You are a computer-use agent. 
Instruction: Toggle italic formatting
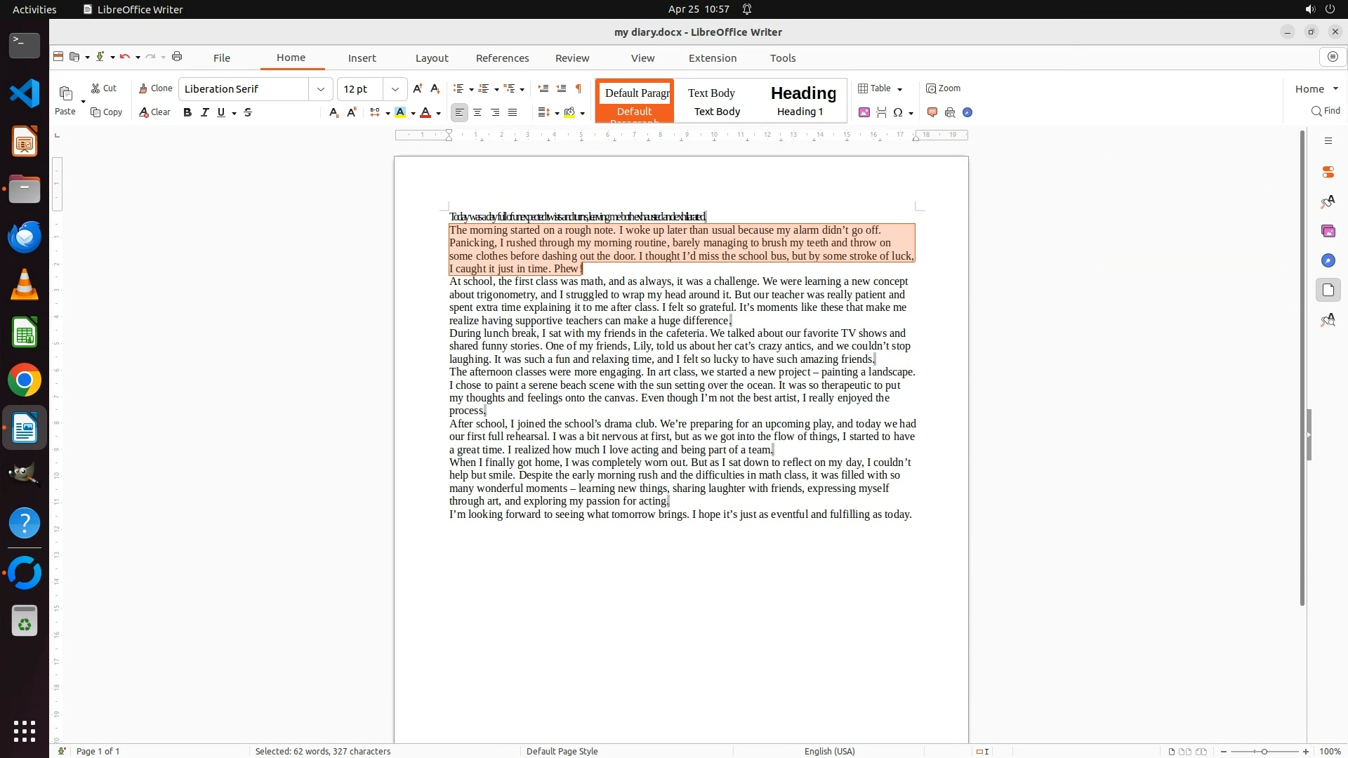(x=204, y=112)
